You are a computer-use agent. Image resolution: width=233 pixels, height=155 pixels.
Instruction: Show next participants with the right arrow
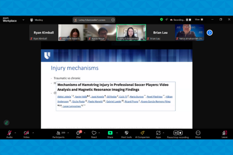click(209, 33)
